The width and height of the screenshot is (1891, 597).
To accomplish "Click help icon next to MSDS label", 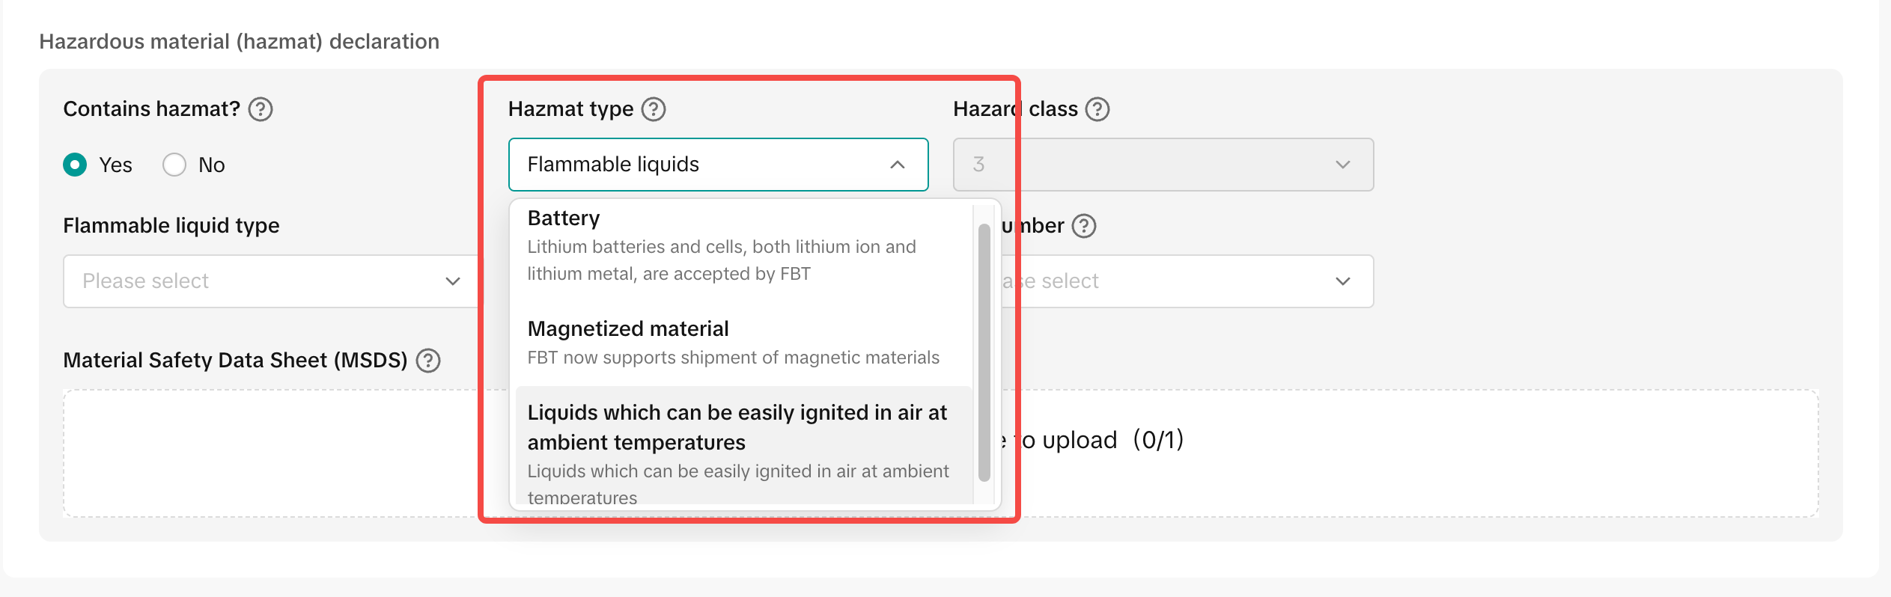I will pyautogui.click(x=428, y=361).
